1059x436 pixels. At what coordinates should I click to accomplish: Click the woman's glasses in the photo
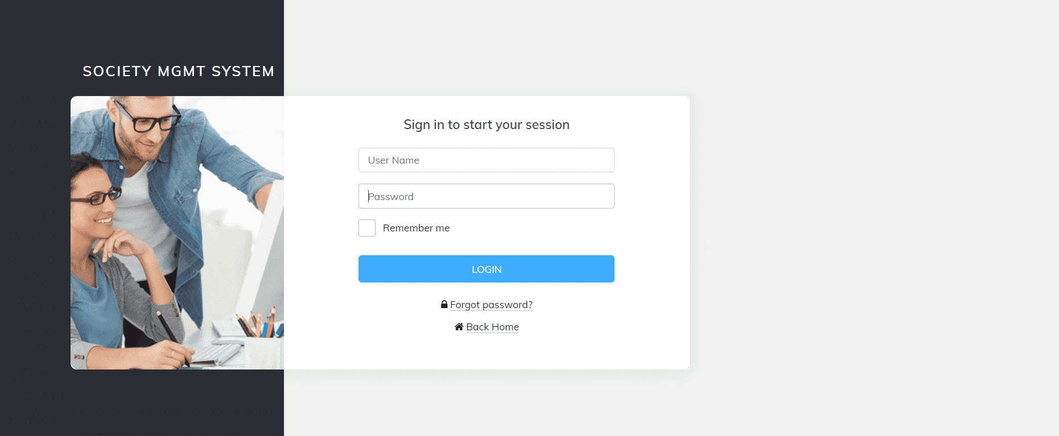[x=98, y=198]
